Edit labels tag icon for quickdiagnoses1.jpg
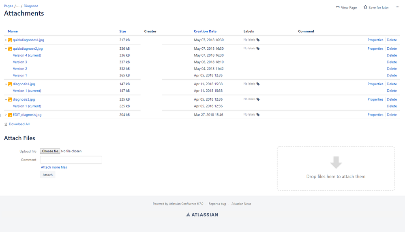Screen dimensions: 405x232 (x=258, y=40)
